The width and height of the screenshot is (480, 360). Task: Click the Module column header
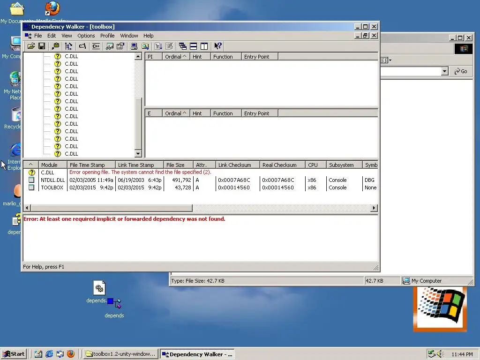pos(52,165)
